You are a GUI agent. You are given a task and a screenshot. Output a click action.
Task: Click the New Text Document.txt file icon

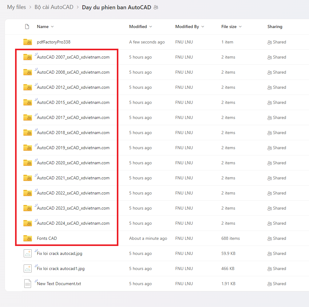pos(28,284)
